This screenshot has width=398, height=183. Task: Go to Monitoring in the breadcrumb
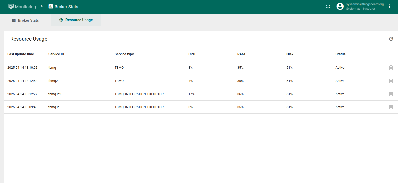(x=22, y=7)
